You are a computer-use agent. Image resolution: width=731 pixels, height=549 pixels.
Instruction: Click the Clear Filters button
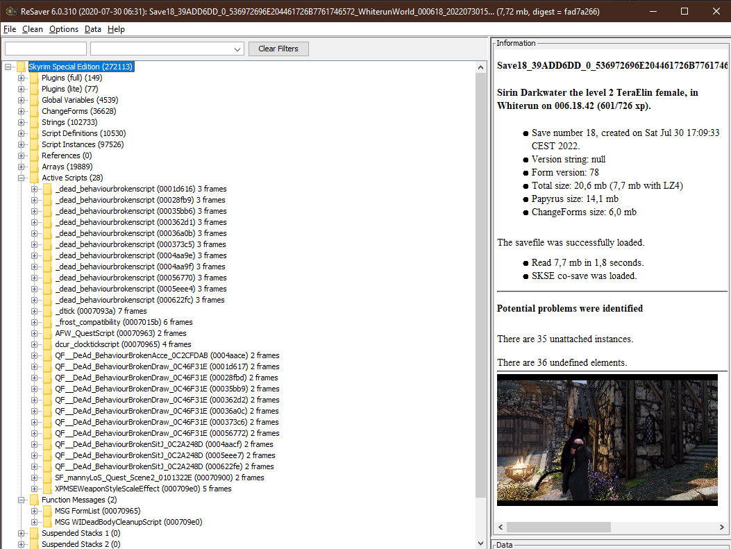pyautogui.click(x=278, y=49)
